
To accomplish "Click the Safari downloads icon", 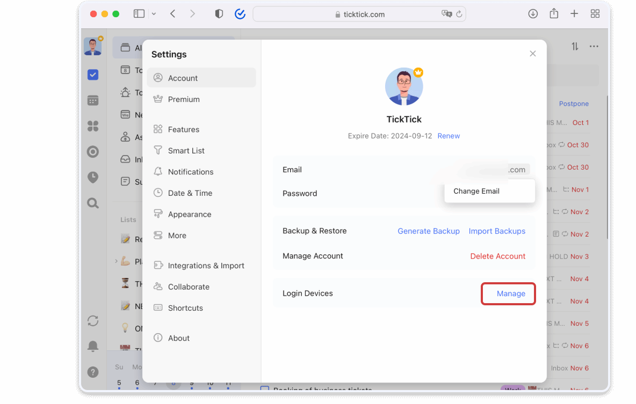I will pyautogui.click(x=533, y=14).
